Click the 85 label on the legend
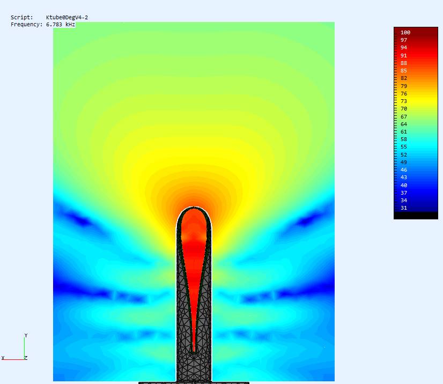443x384 pixels. pyautogui.click(x=404, y=71)
